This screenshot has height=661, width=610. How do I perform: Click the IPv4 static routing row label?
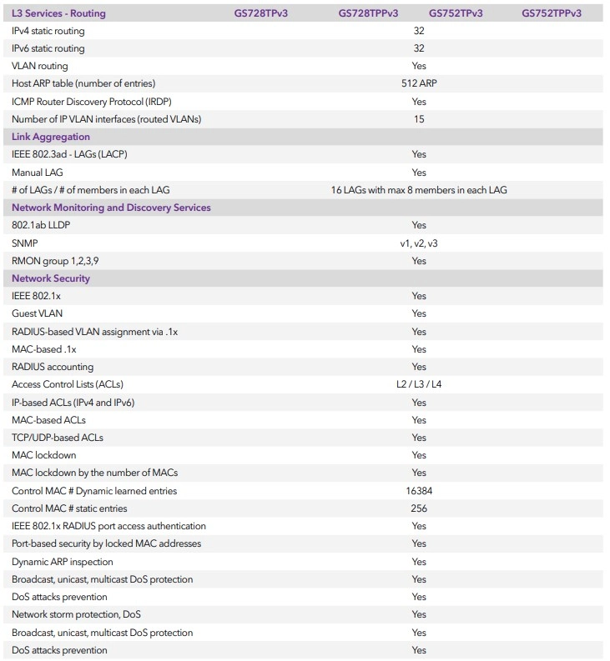(48, 31)
